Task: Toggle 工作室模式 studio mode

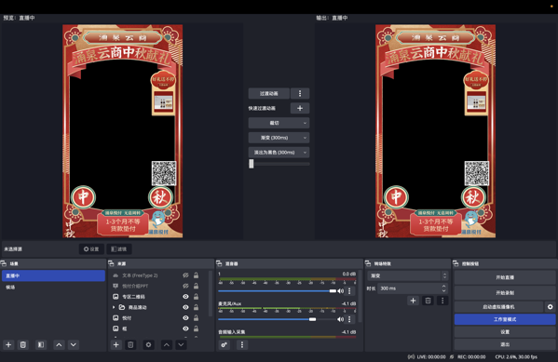Action: [505, 319]
